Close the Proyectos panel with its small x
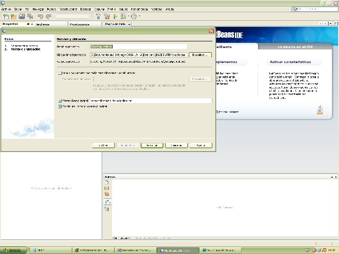339x254 pixels. point(32,24)
